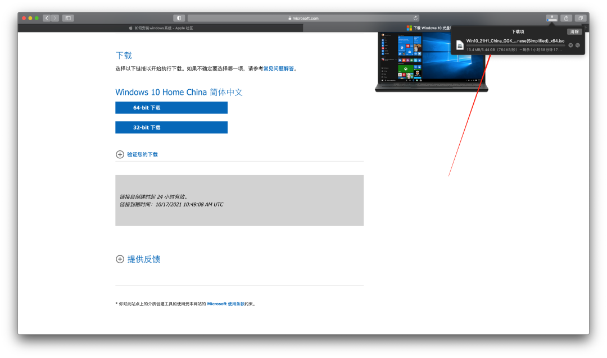Click the Windows 10 Home China heading
Screen dimensions: 607x358
coord(179,92)
